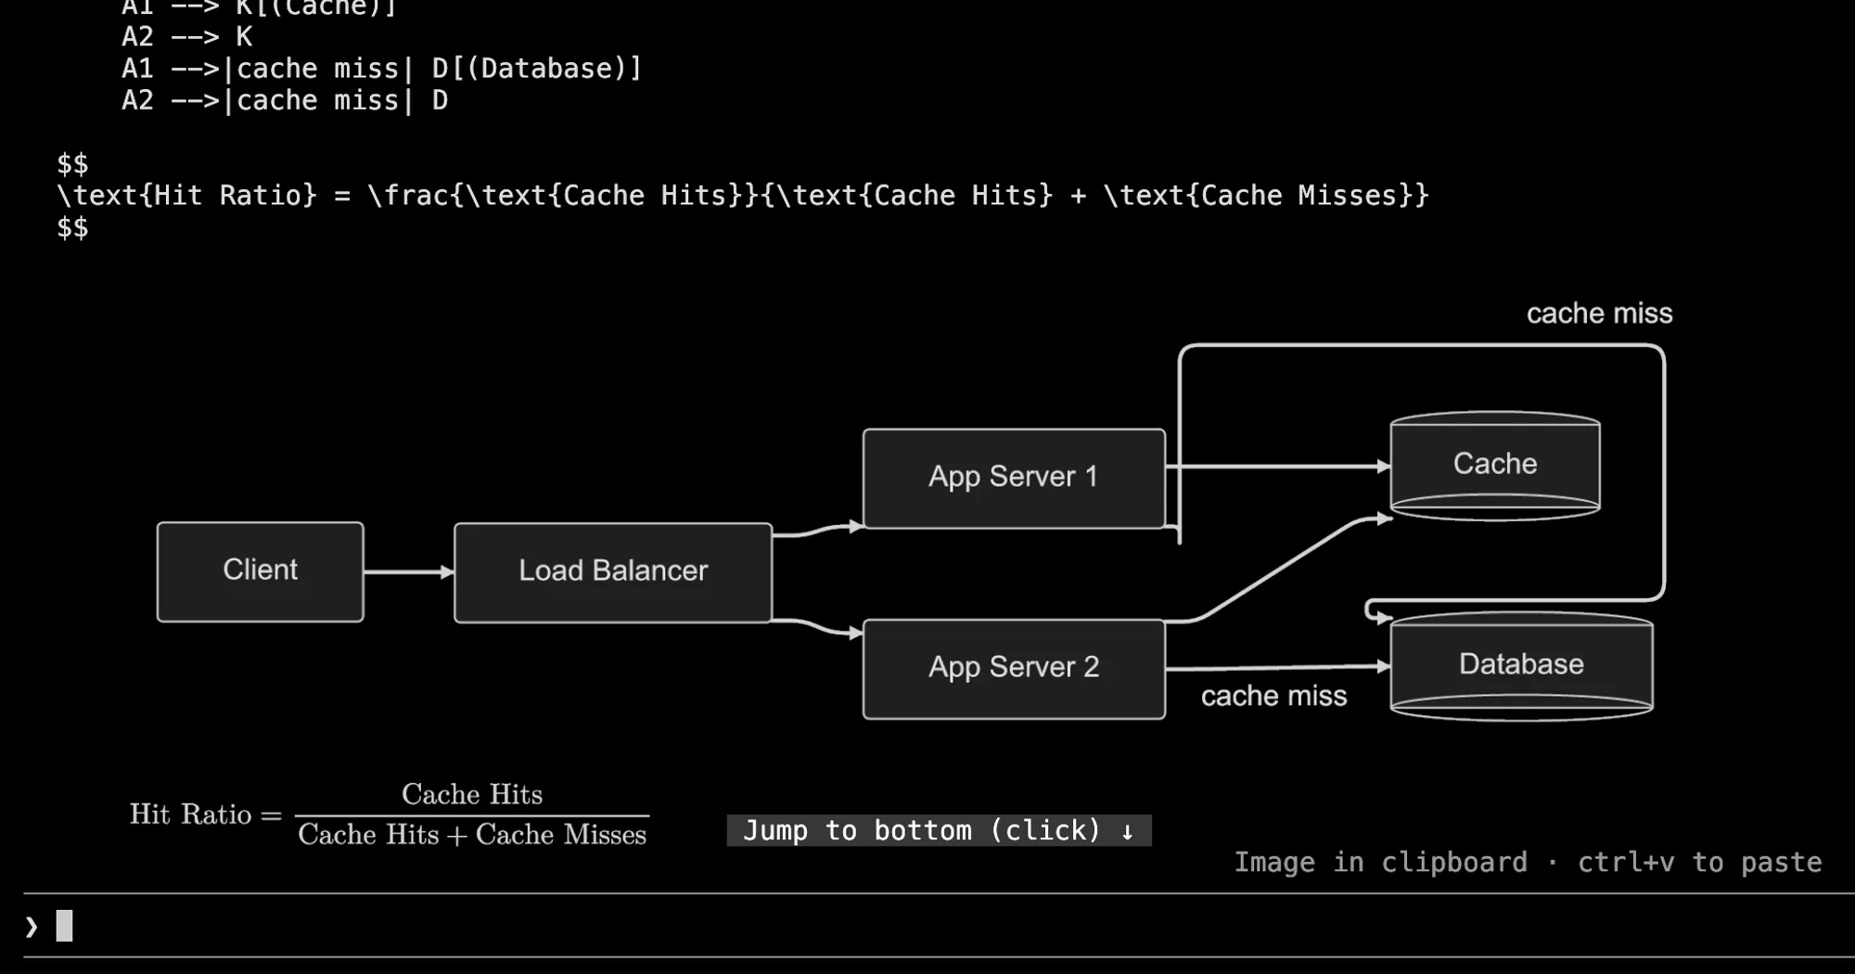Select the Database cylinder node

[x=1521, y=665]
